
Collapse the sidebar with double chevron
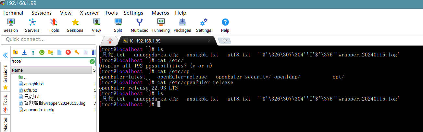tap(5, 55)
